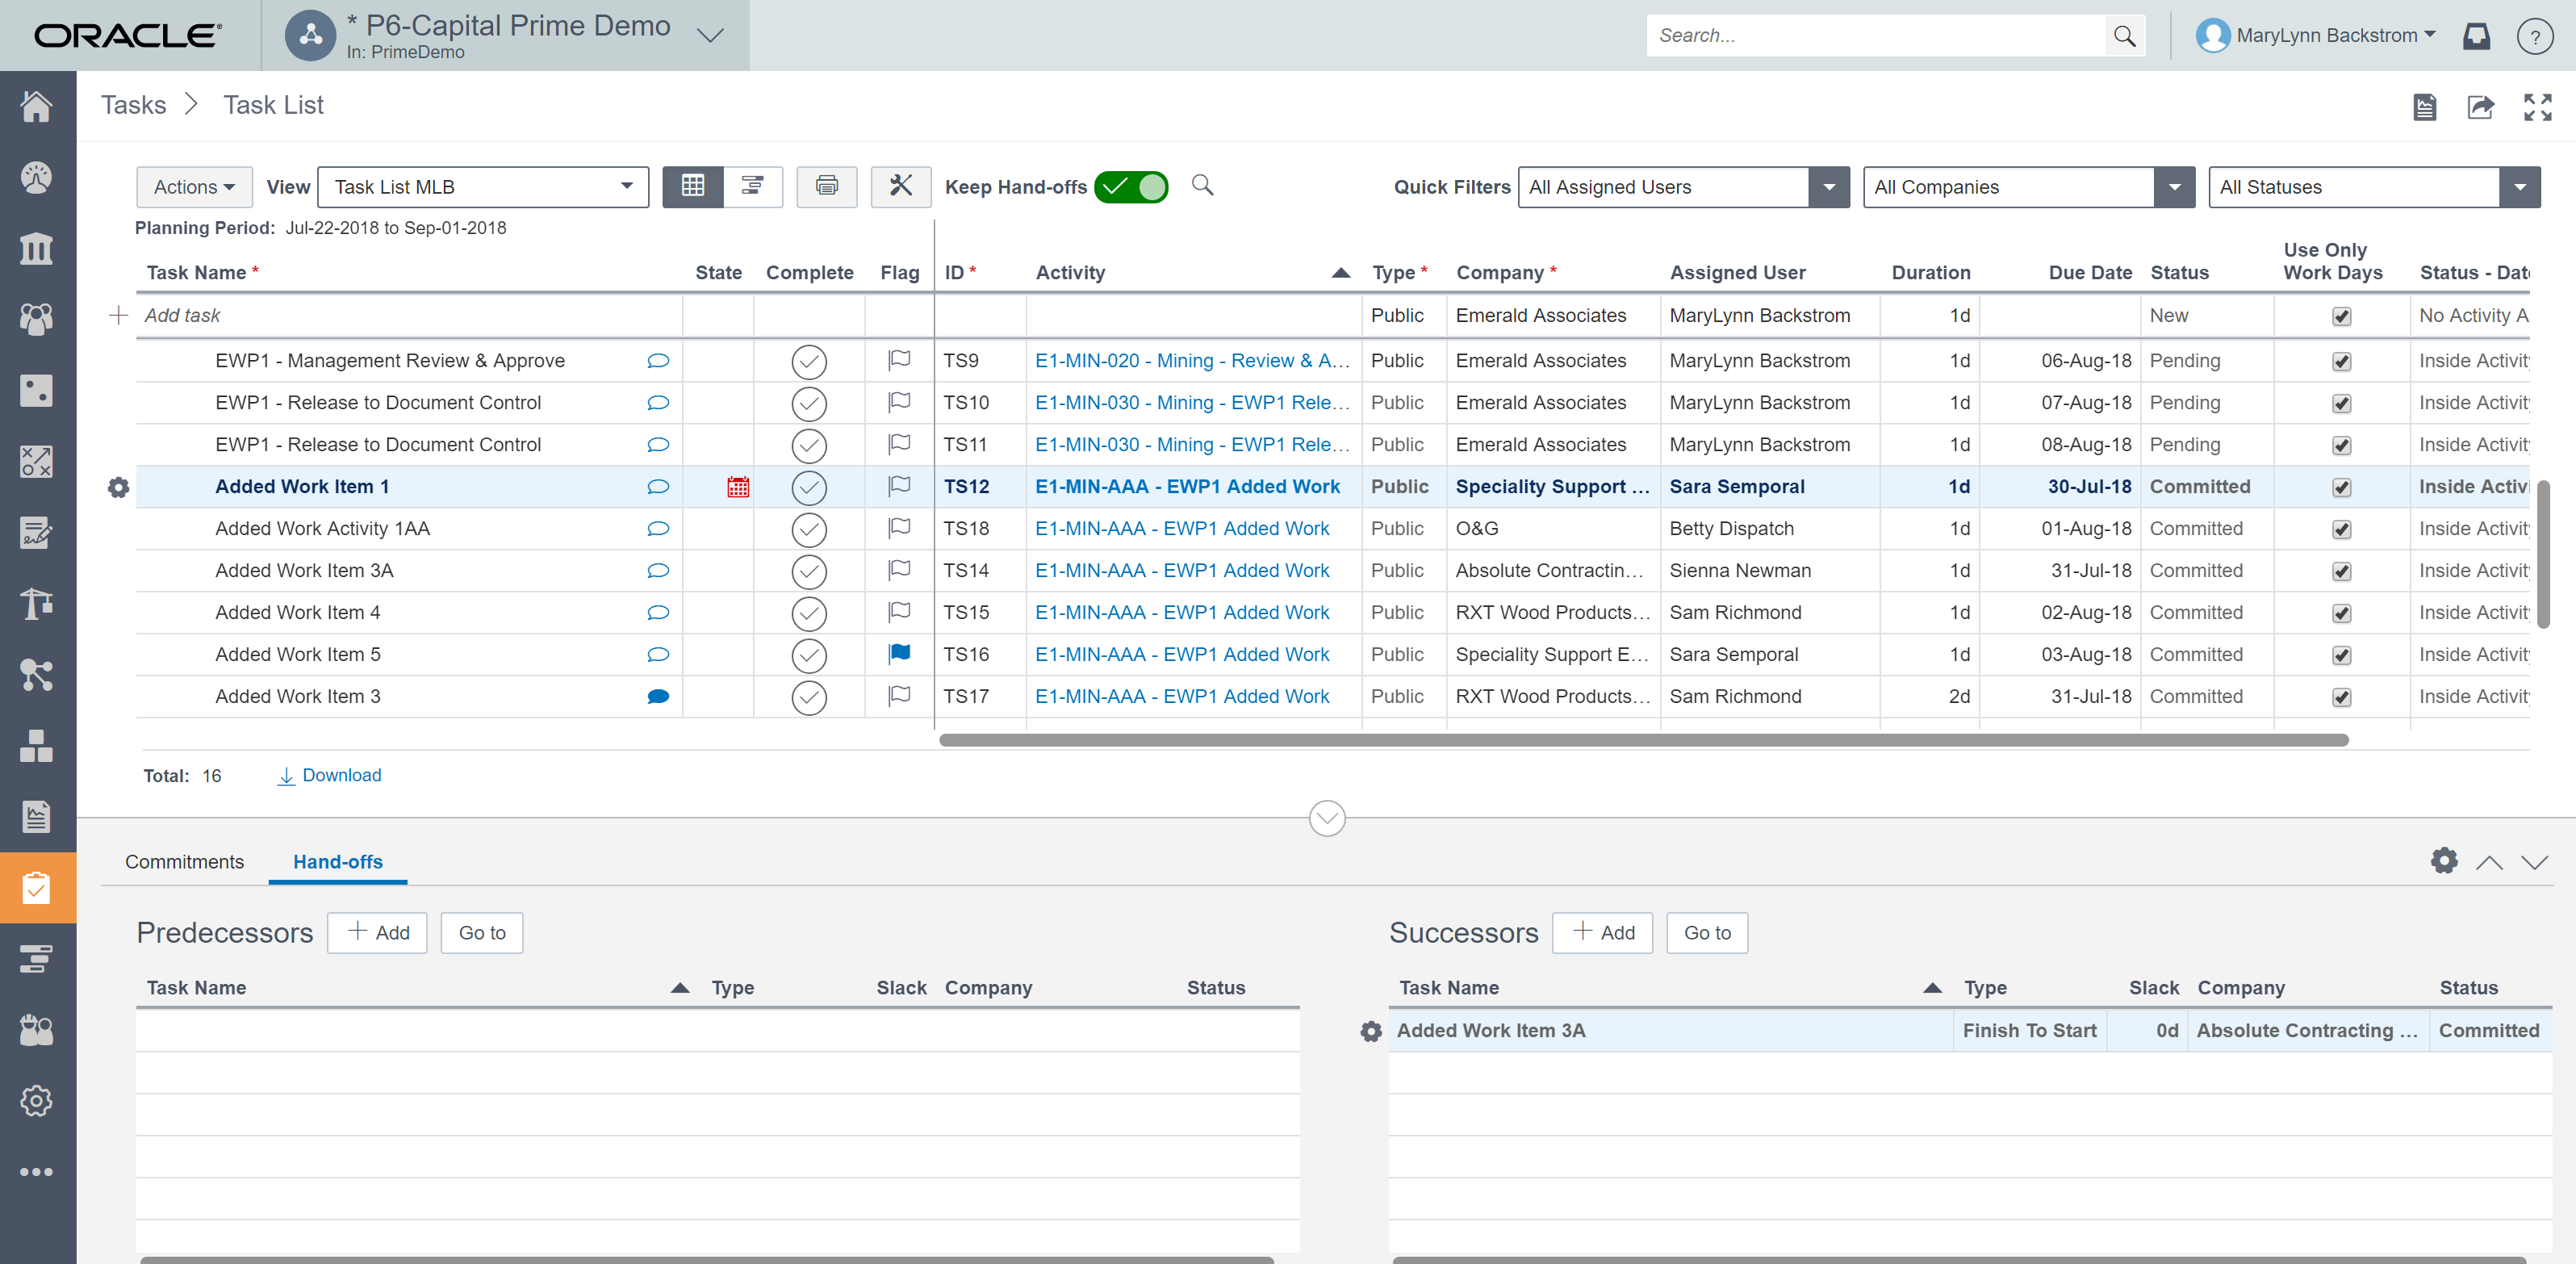The height and width of the screenshot is (1264, 2576).
Task: Expand the Task List MLB view selector
Action: [x=626, y=186]
